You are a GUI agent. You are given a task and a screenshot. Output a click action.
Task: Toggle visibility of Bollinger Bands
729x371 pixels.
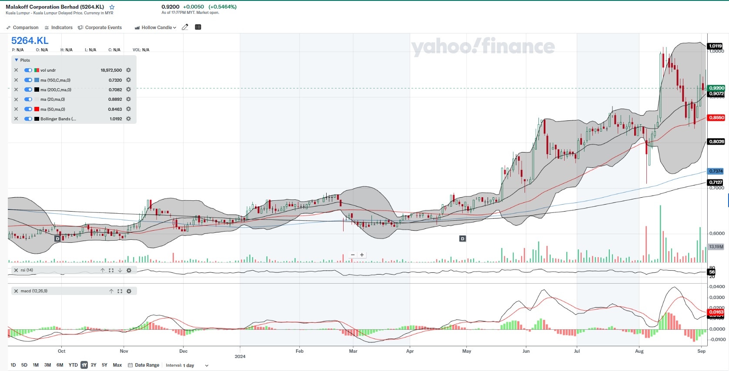tap(28, 119)
